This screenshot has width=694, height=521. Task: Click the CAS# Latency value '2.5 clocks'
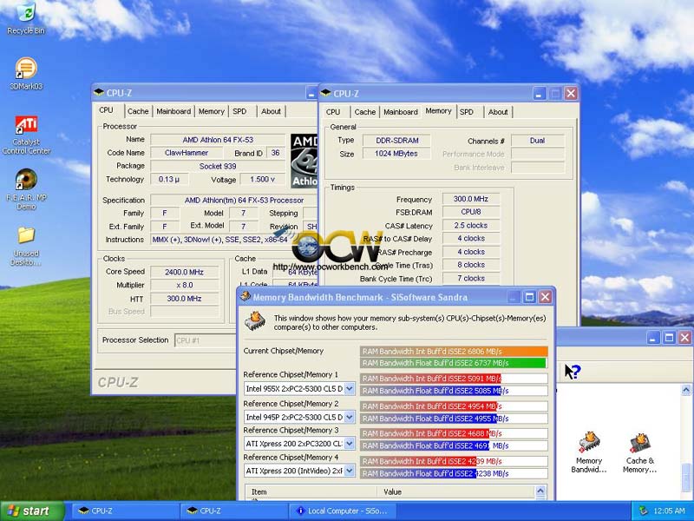(x=470, y=225)
